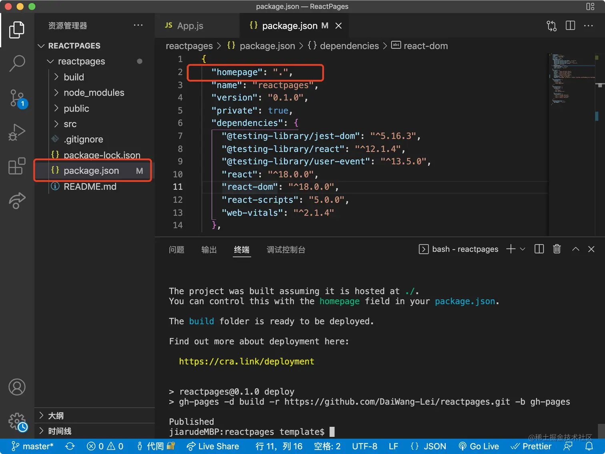Viewport: 605px width, 454px height.
Task: Click line number 6 in editor gutter
Action: click(x=180, y=123)
